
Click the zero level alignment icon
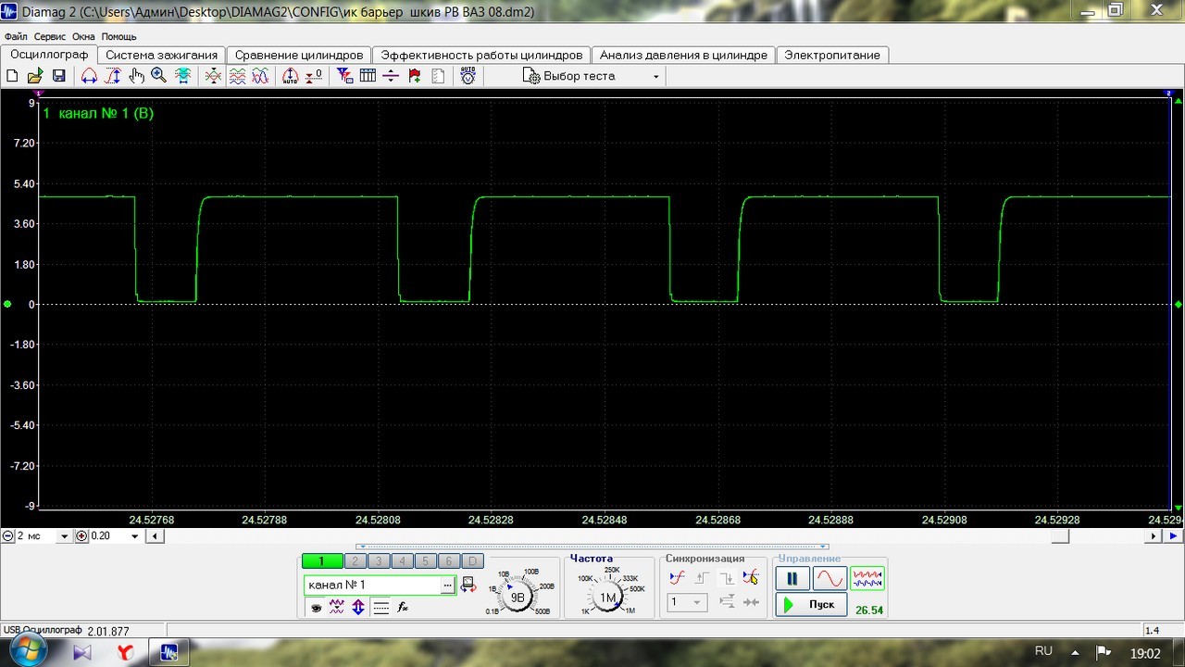click(314, 76)
